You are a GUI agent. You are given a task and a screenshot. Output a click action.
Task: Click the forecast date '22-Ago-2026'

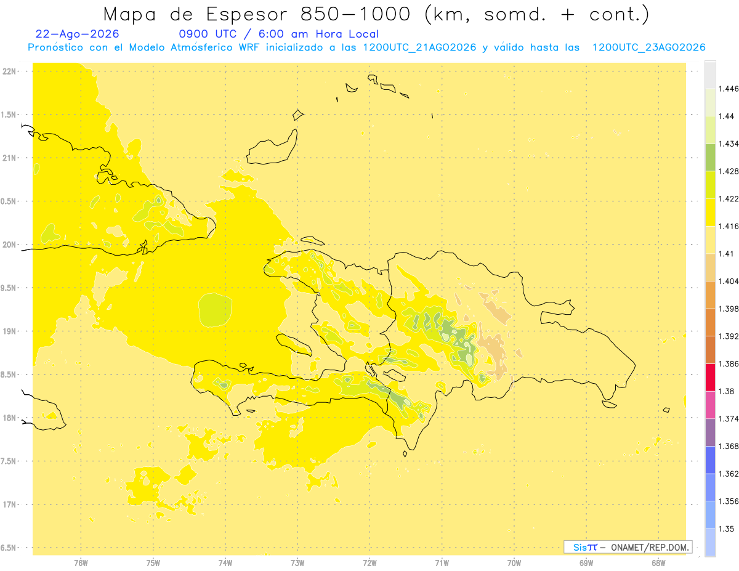[77, 34]
